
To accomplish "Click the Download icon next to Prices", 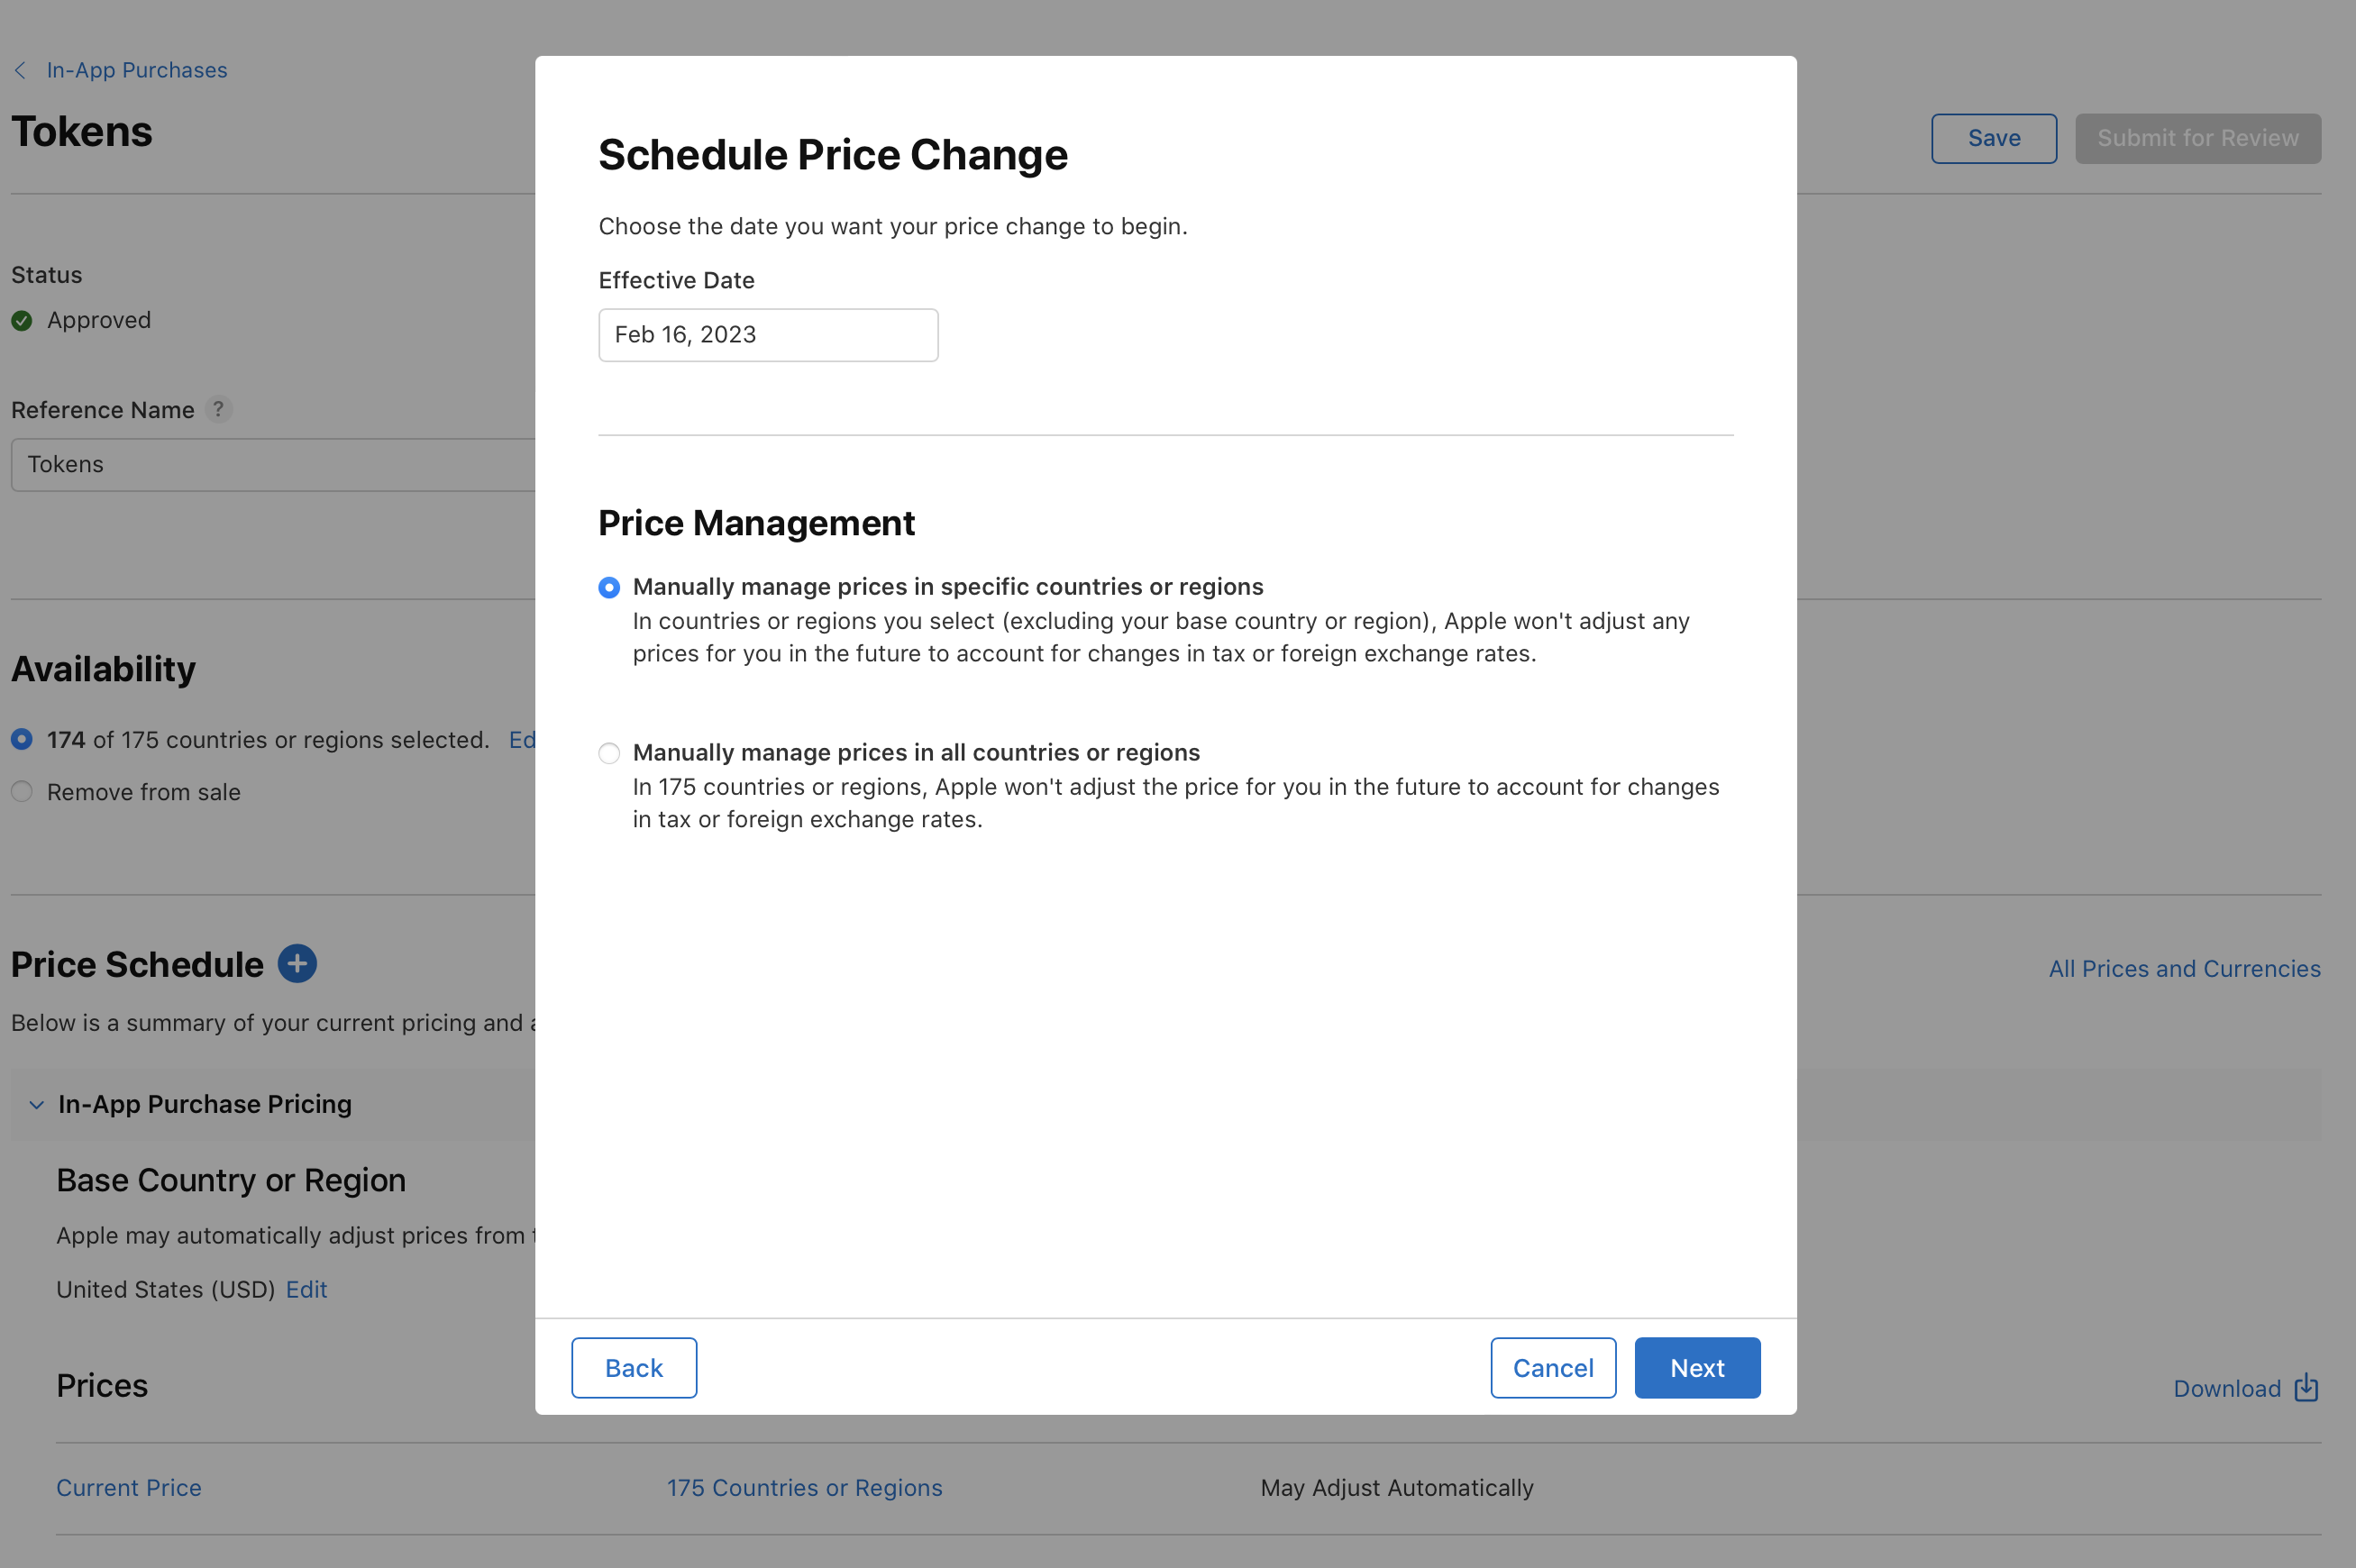I will pos(2306,1388).
